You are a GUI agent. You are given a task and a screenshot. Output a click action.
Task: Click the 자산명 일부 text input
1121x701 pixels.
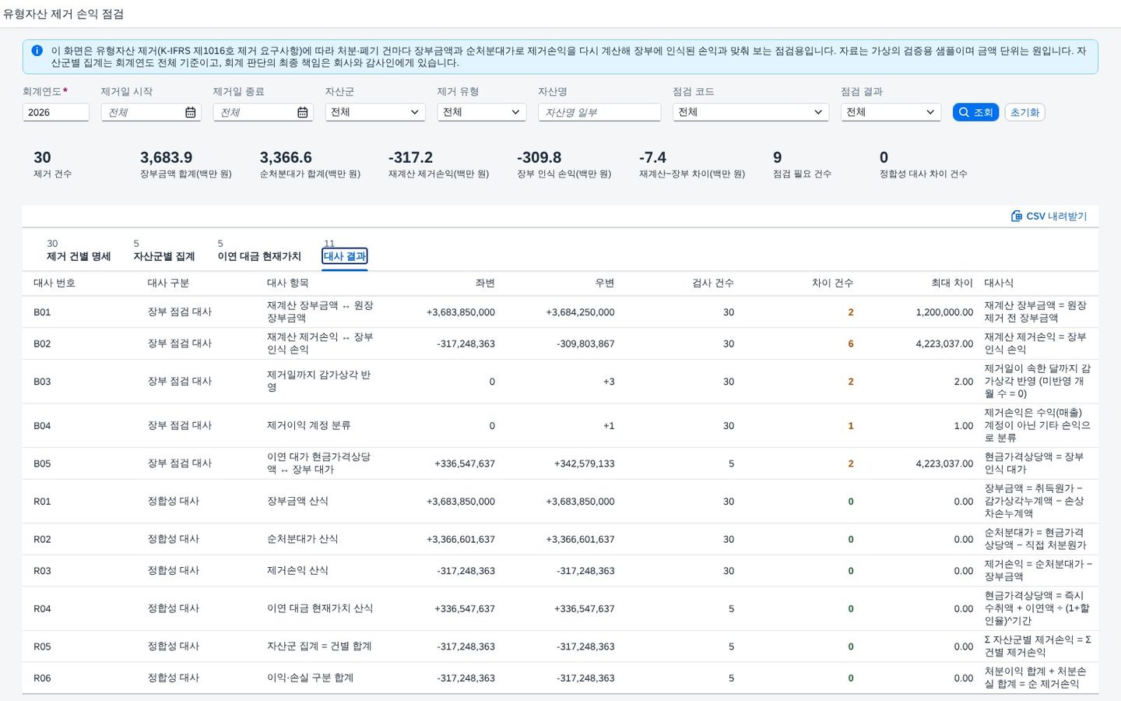(x=599, y=112)
